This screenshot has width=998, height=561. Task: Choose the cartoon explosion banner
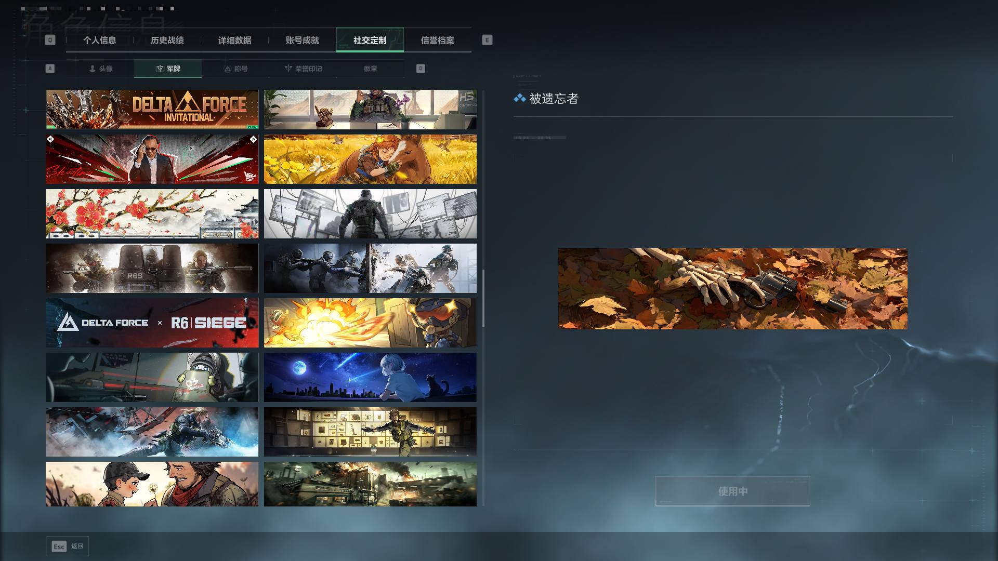[370, 323]
